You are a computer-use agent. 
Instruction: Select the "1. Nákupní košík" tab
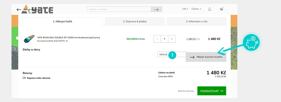[63, 21]
